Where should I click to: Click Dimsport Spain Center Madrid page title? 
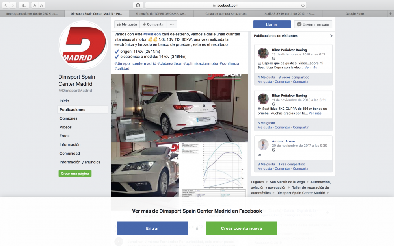tap(77, 80)
